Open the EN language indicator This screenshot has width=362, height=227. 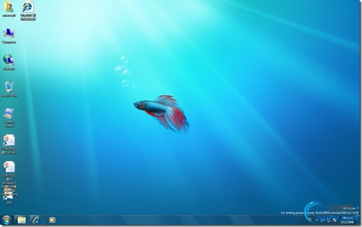pyautogui.click(x=310, y=219)
